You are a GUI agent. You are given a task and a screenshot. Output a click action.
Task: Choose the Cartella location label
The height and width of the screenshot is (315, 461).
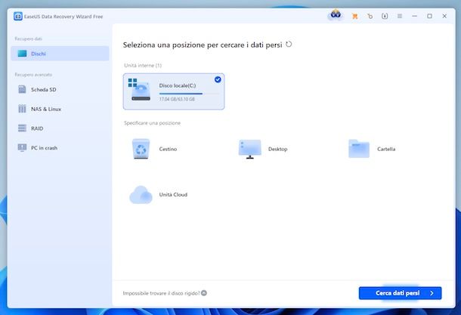click(x=386, y=149)
